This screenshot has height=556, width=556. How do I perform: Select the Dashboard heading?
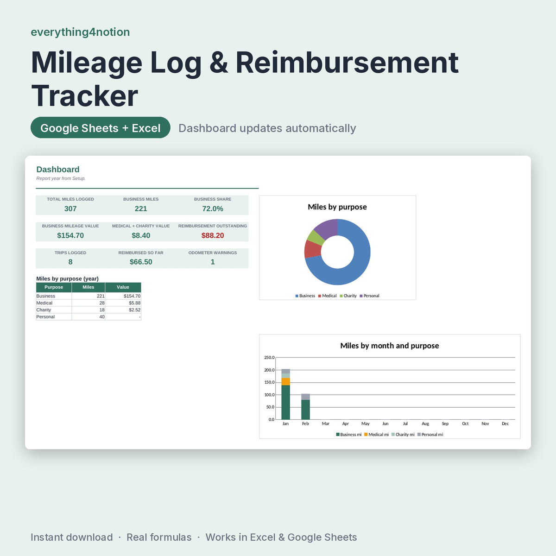58,170
